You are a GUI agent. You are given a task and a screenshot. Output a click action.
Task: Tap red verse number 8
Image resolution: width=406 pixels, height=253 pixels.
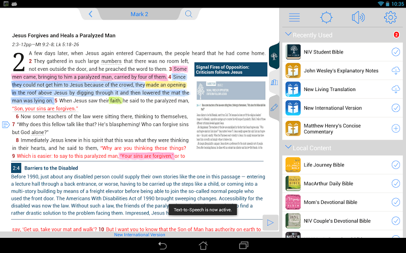pos(17,140)
